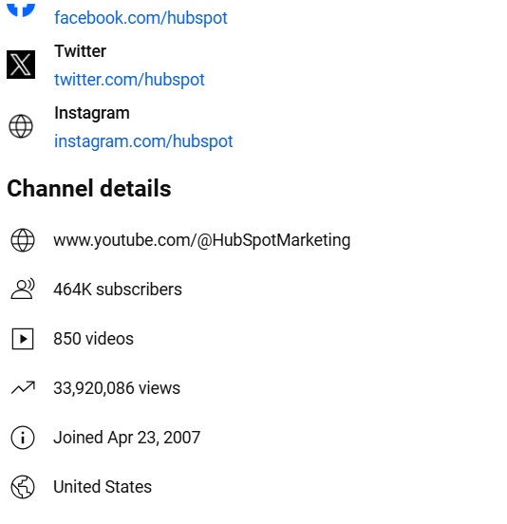The height and width of the screenshot is (524, 507).
Task: Visit the instagram.com/hubspot link
Action: (x=143, y=141)
